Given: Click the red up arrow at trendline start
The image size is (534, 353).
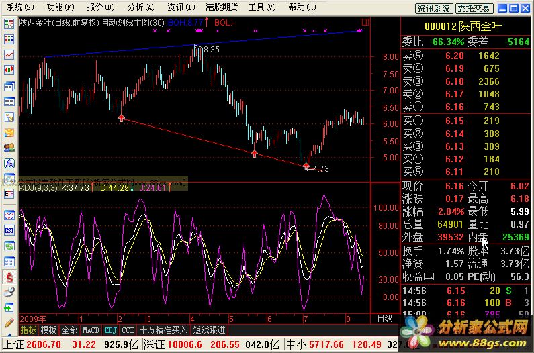Looking at the screenshot, I should pos(121,118).
